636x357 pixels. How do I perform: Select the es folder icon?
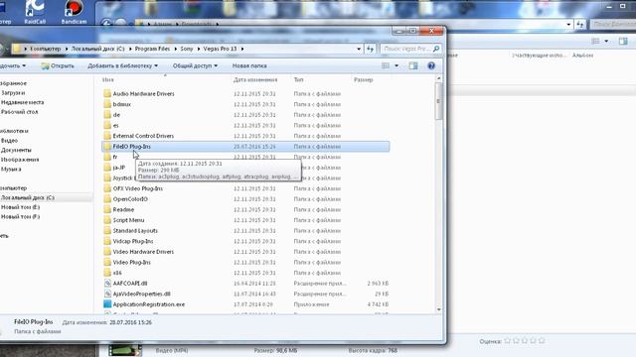pos(107,125)
